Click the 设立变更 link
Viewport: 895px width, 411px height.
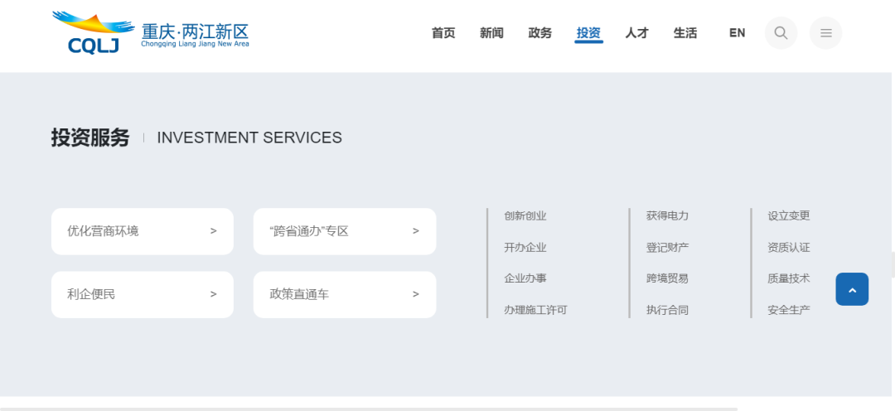click(x=789, y=216)
